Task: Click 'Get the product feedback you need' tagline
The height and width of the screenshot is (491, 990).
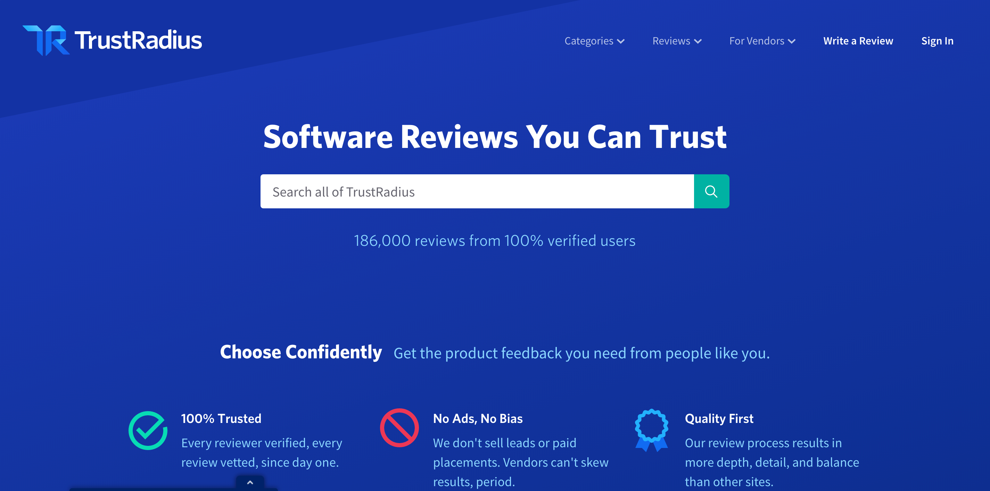Action: pyautogui.click(x=581, y=353)
